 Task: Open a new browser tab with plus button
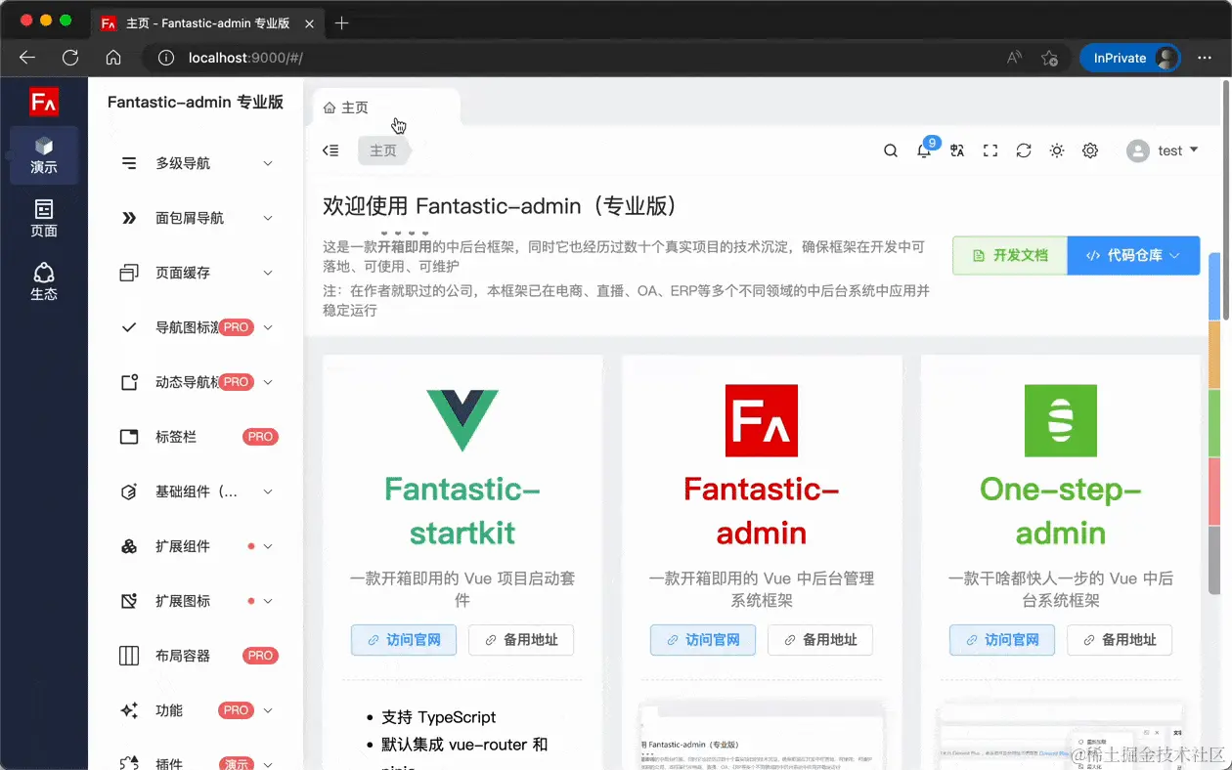(341, 23)
